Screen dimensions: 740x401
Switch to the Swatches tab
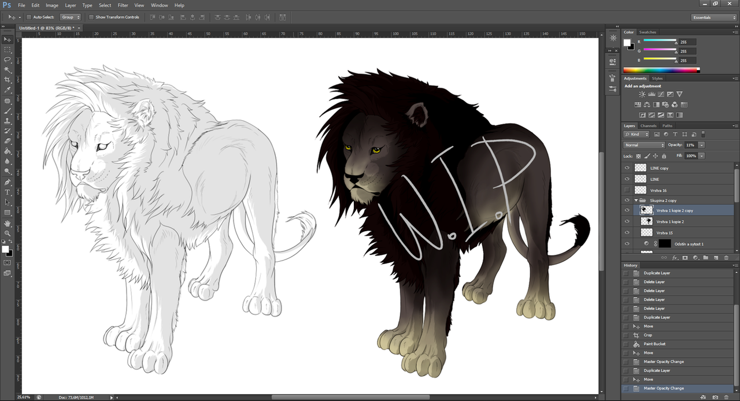pyautogui.click(x=647, y=32)
